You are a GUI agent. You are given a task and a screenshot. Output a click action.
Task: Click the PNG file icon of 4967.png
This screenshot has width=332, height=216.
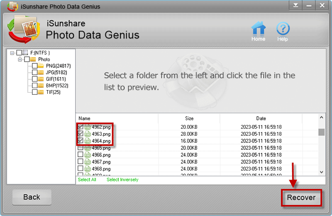point(88,162)
